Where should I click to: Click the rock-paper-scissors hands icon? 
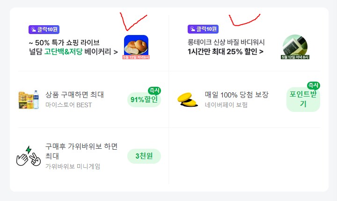pos(29,156)
